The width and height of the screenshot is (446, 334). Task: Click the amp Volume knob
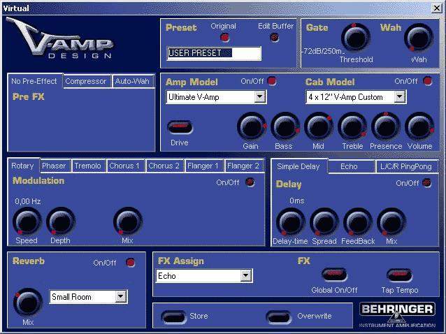[x=419, y=126]
